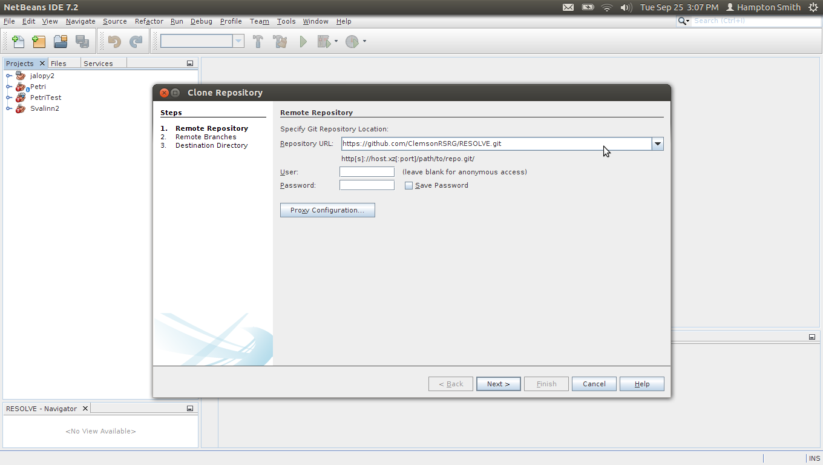Open the Tools menu
This screenshot has width=823, height=465.
point(286,21)
